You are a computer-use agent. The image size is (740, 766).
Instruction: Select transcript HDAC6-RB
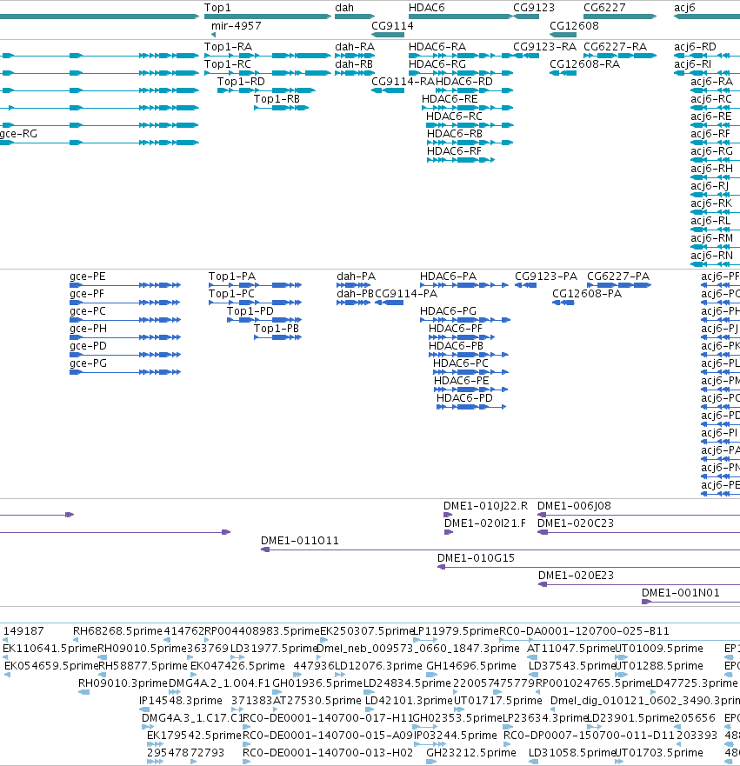click(470, 143)
